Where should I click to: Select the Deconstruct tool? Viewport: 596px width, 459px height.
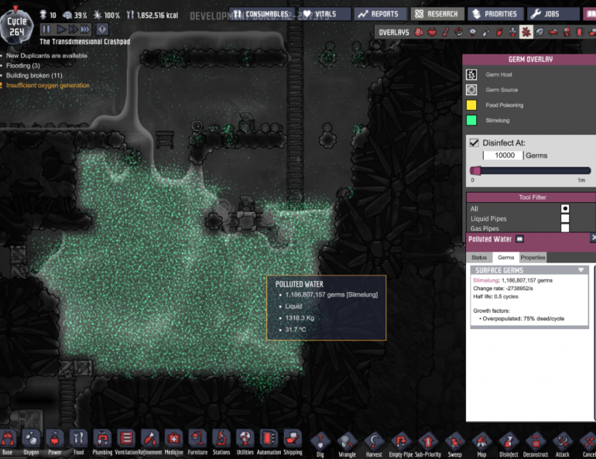(x=536, y=444)
